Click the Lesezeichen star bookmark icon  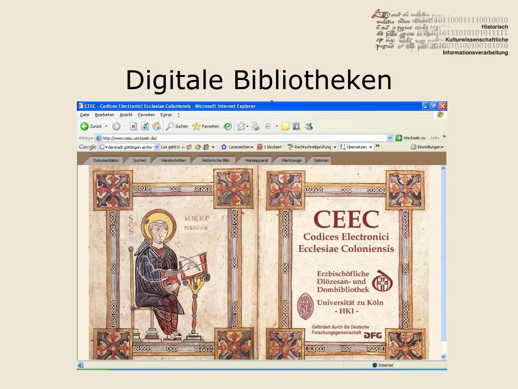(224, 147)
